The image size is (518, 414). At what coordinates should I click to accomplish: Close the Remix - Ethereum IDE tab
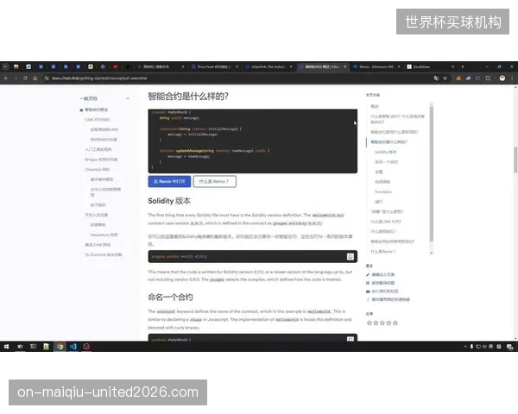coord(399,66)
